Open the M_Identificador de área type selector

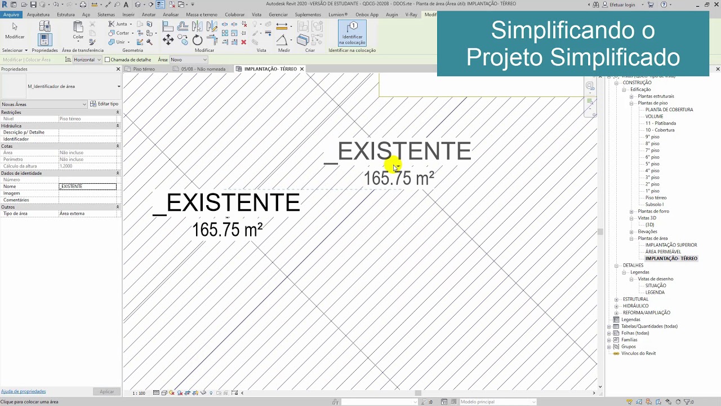pyautogui.click(x=61, y=86)
